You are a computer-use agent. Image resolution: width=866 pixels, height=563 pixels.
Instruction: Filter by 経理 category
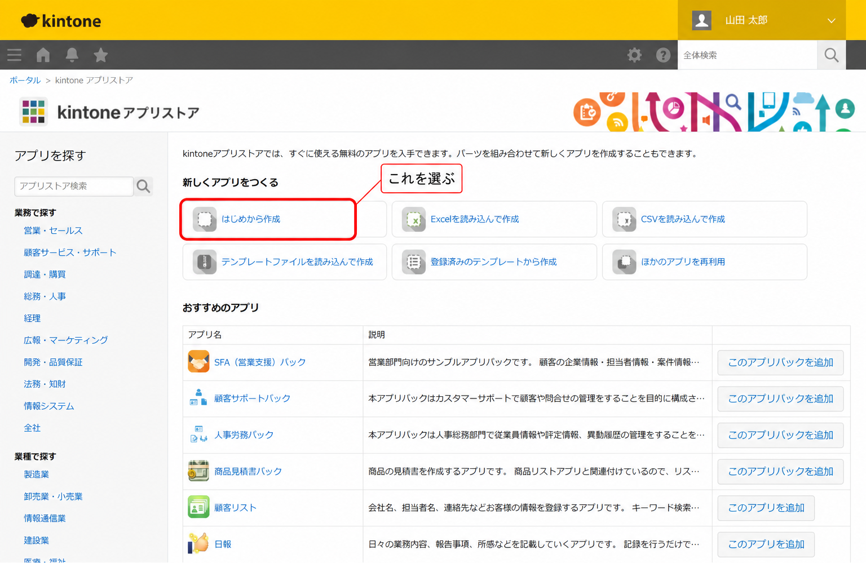pyautogui.click(x=32, y=318)
